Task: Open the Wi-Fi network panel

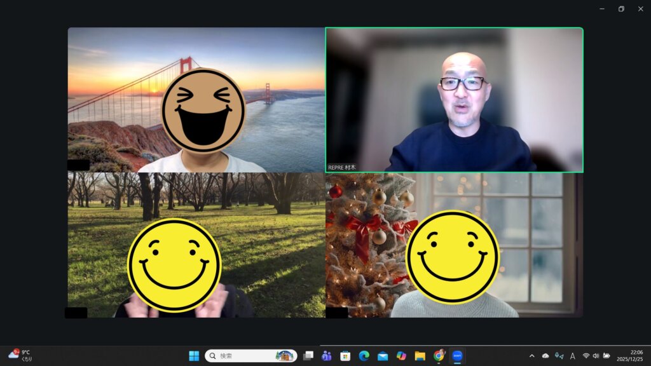Action: (586, 356)
